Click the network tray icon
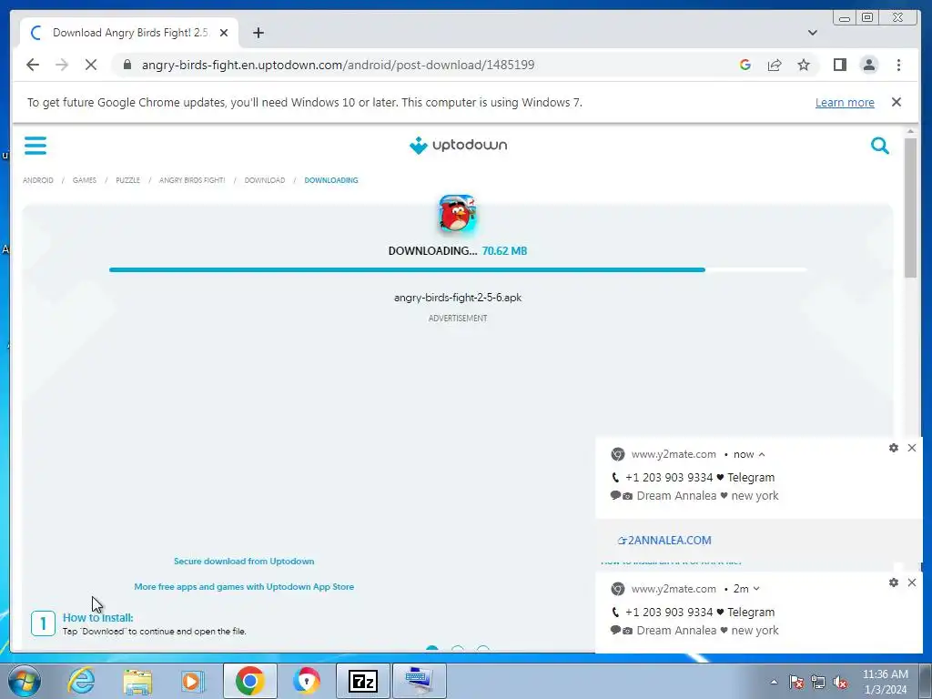Screen dimensions: 932x699 (818, 682)
